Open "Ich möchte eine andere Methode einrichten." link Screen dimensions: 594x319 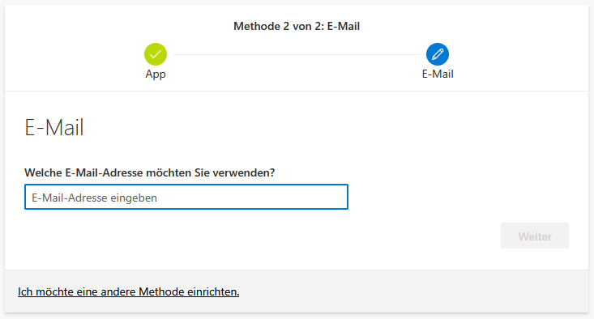pyautogui.click(x=128, y=291)
